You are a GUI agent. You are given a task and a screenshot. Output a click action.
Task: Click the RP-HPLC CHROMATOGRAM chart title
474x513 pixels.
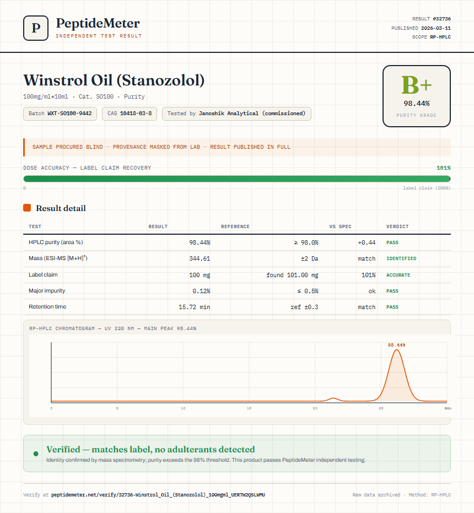113,328
